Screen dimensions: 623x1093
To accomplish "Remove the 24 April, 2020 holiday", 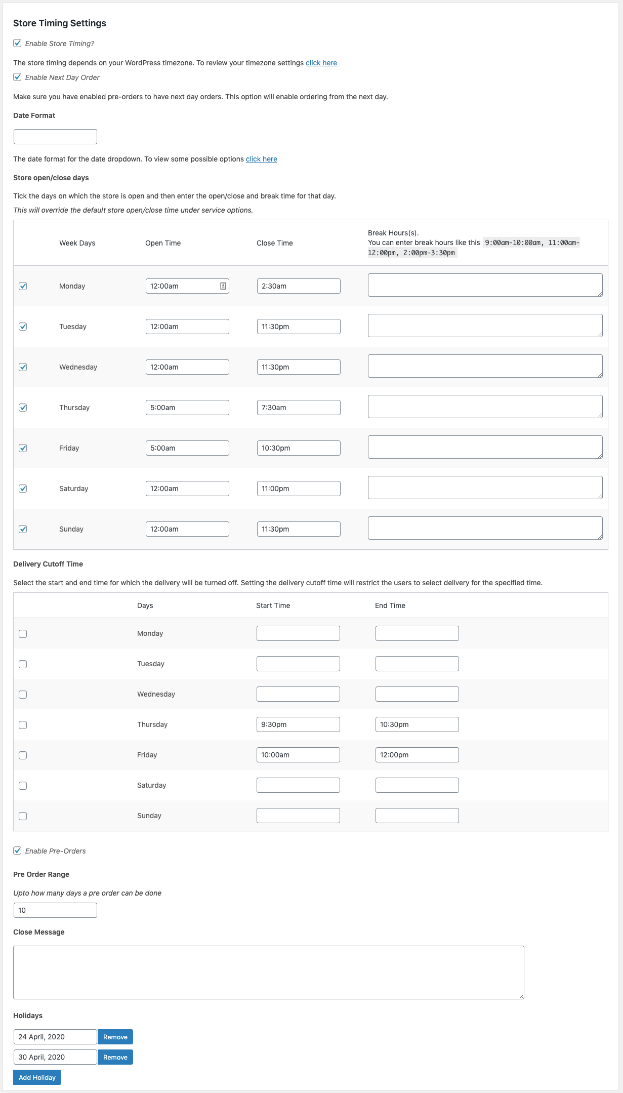I will coord(115,1037).
